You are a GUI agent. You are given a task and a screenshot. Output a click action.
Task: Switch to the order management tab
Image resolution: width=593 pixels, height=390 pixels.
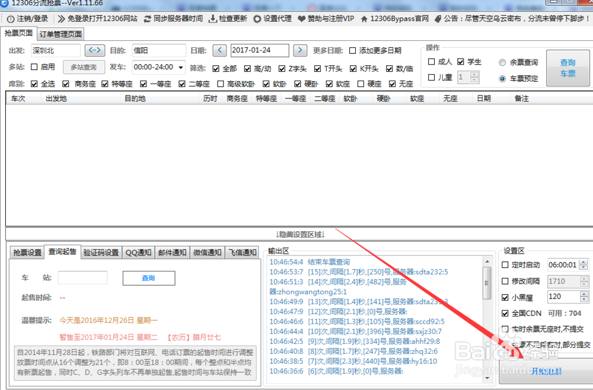coord(60,34)
